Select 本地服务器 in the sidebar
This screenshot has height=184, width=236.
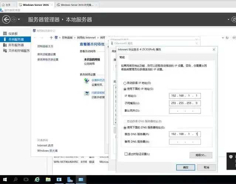point(16,39)
